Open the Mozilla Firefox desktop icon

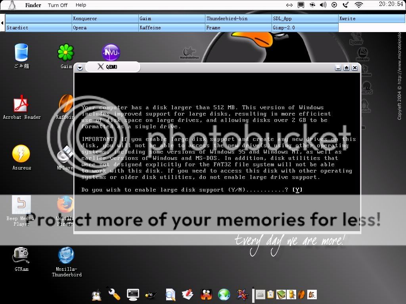[x=65, y=204]
